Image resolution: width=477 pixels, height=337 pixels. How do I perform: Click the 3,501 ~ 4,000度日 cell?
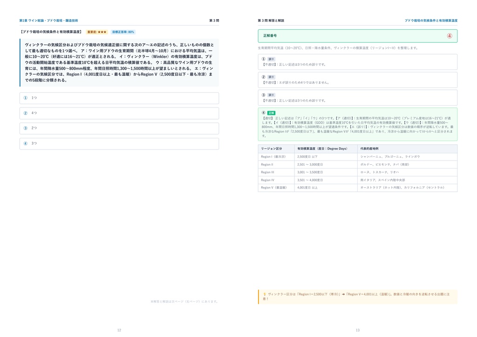(x=326, y=180)
